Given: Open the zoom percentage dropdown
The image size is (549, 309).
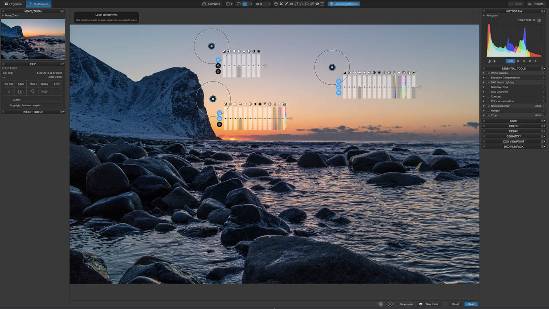Looking at the screenshot, I should 269,4.
